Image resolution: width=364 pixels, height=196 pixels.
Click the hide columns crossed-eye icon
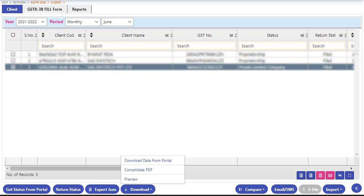point(340,175)
